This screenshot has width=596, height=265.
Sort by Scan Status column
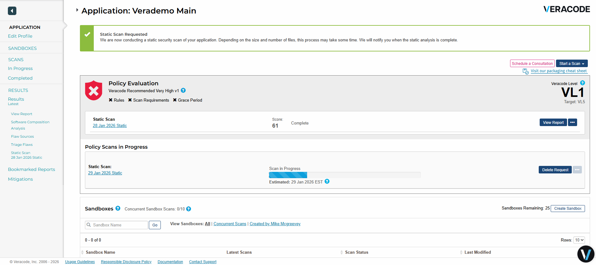click(356, 252)
